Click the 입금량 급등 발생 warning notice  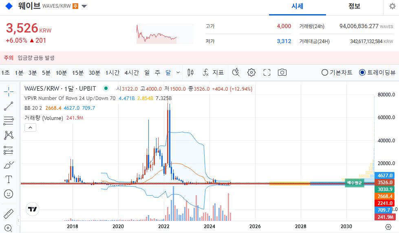pyautogui.click(x=36, y=58)
